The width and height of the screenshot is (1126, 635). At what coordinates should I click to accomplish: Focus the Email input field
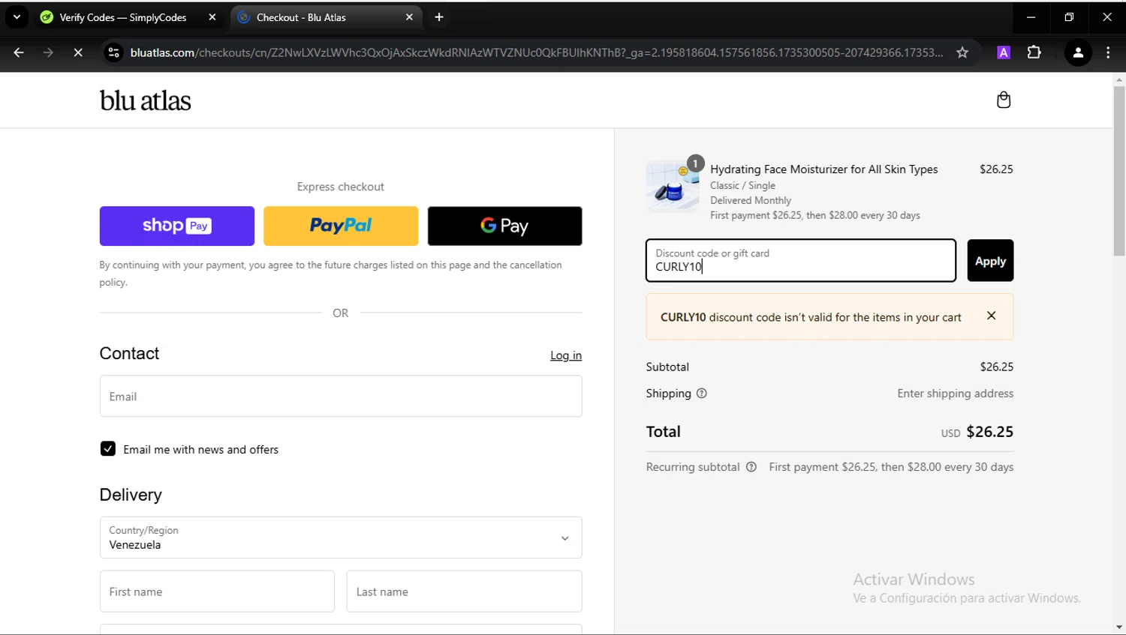[340, 396]
